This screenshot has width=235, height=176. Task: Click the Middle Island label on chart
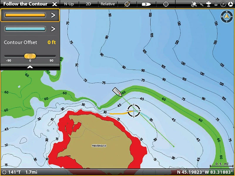(99, 145)
